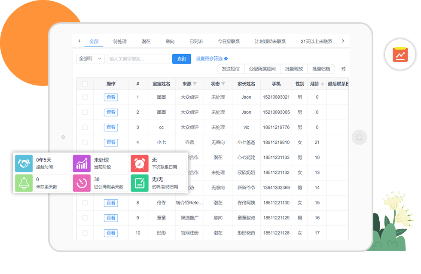Screen dimensions: 421x274
Task: Toggle the select-all checkbox in table header
Action: pyautogui.click(x=85, y=84)
